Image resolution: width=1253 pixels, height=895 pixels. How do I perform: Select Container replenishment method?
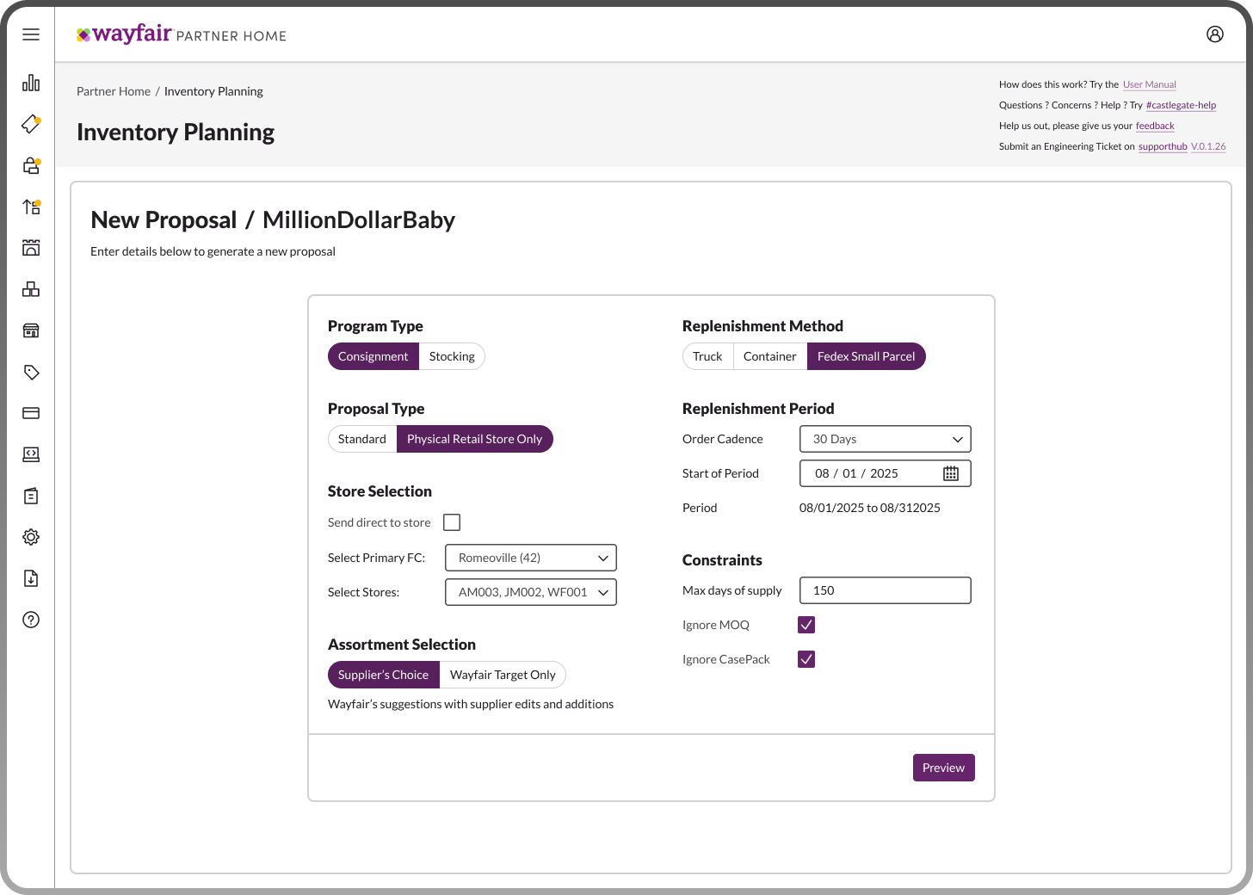(x=770, y=356)
